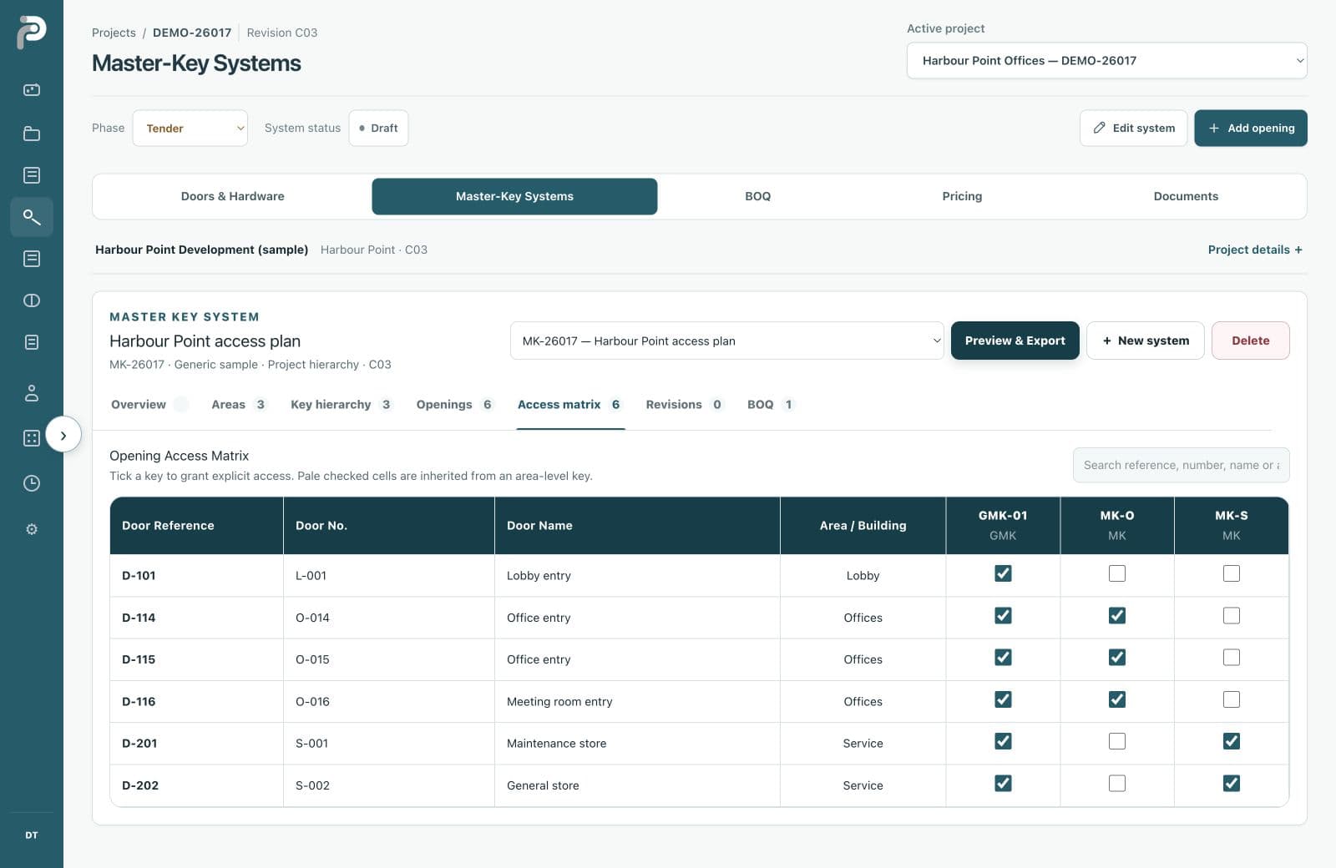The image size is (1336, 868).
Task: Enable MK-S access for D-115
Action: [1231, 658]
